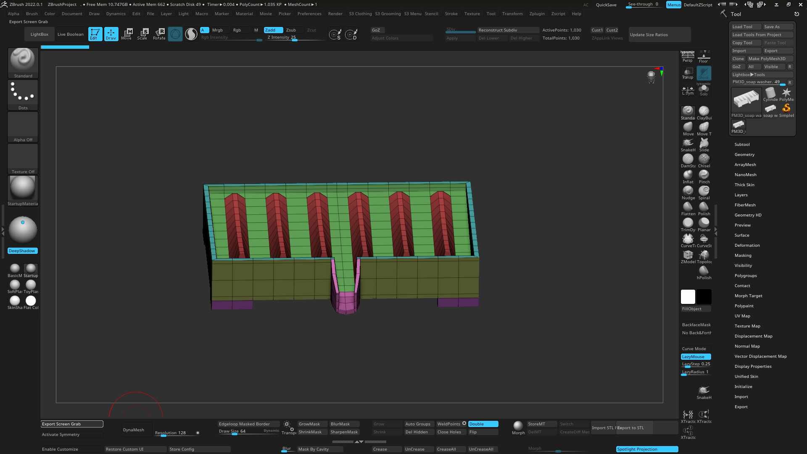Click Make PolyMesh3D button
The image size is (807, 454).
(x=770, y=58)
